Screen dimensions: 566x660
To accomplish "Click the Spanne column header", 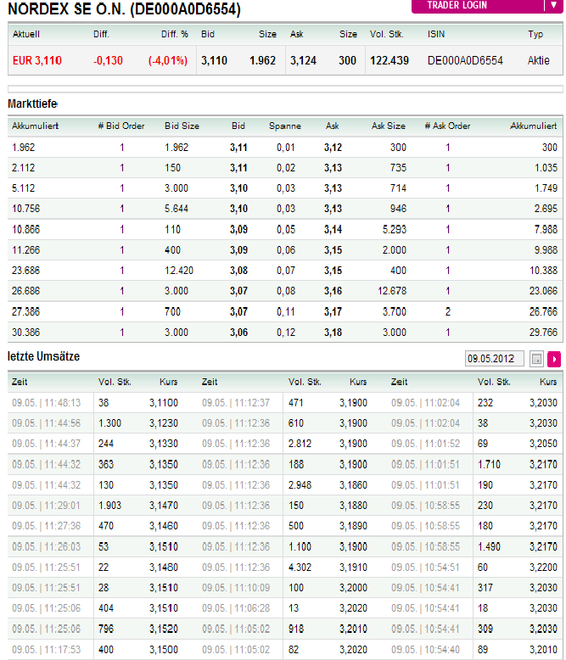I will (285, 126).
